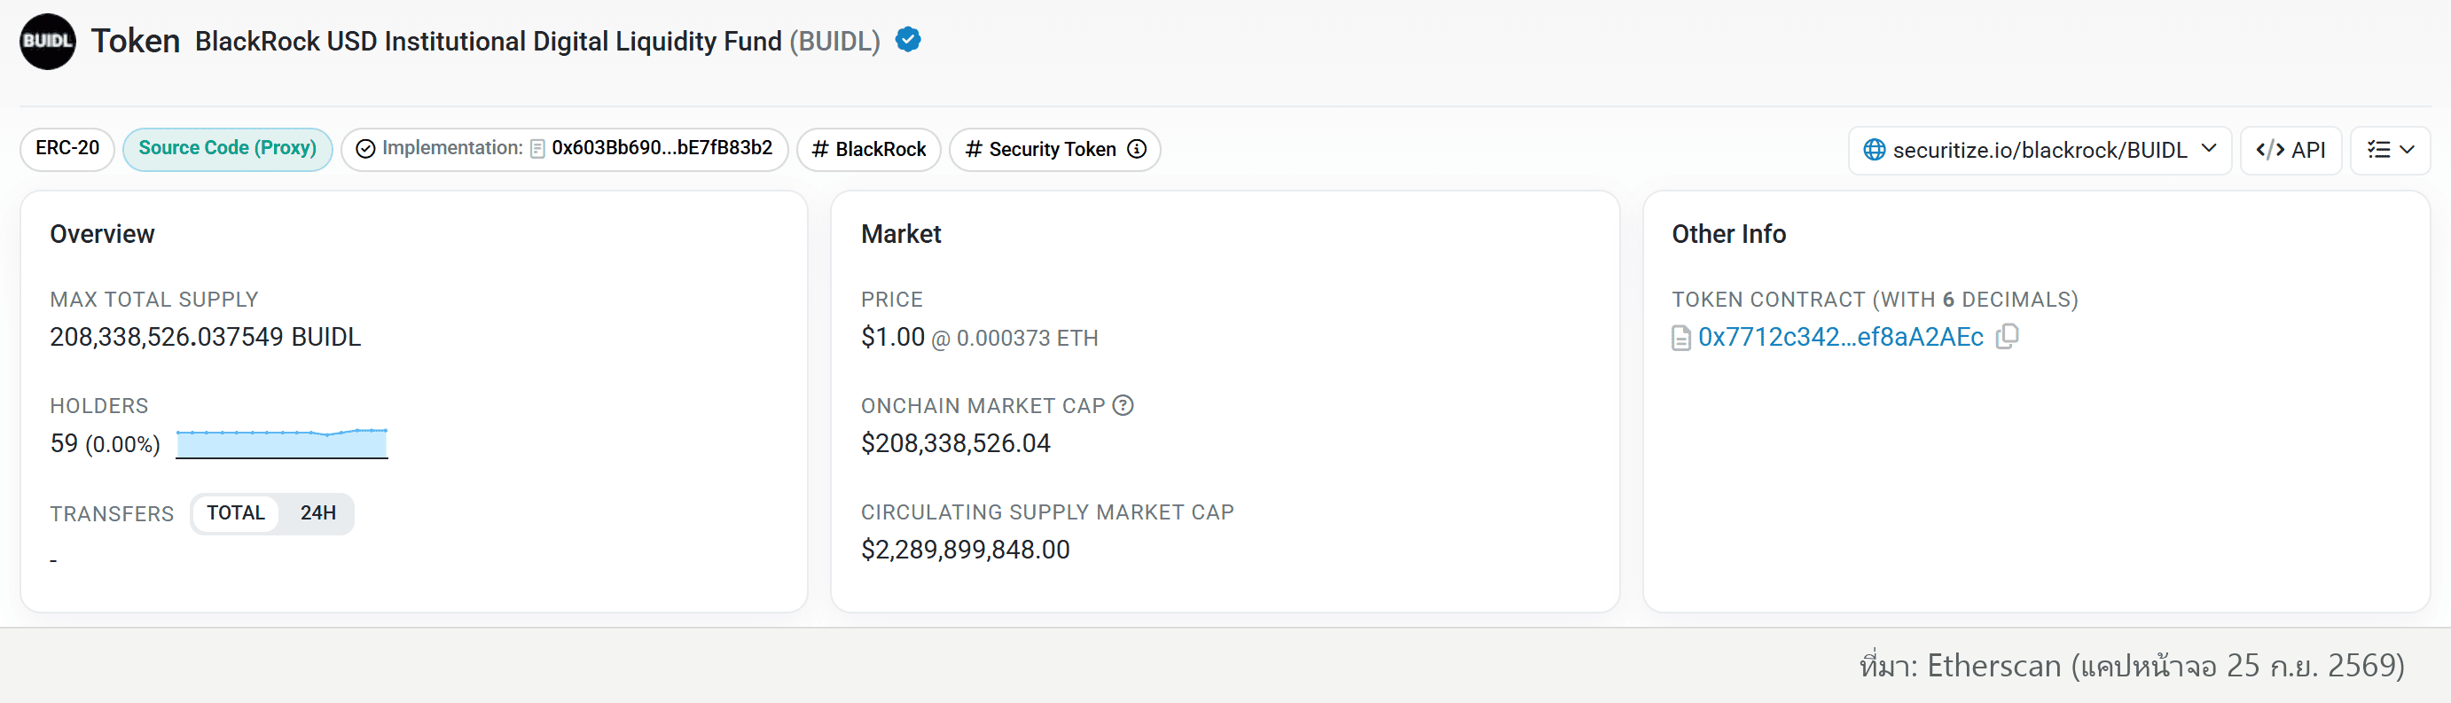Expand the list options menu
The width and height of the screenshot is (2451, 703).
pos(2389,151)
